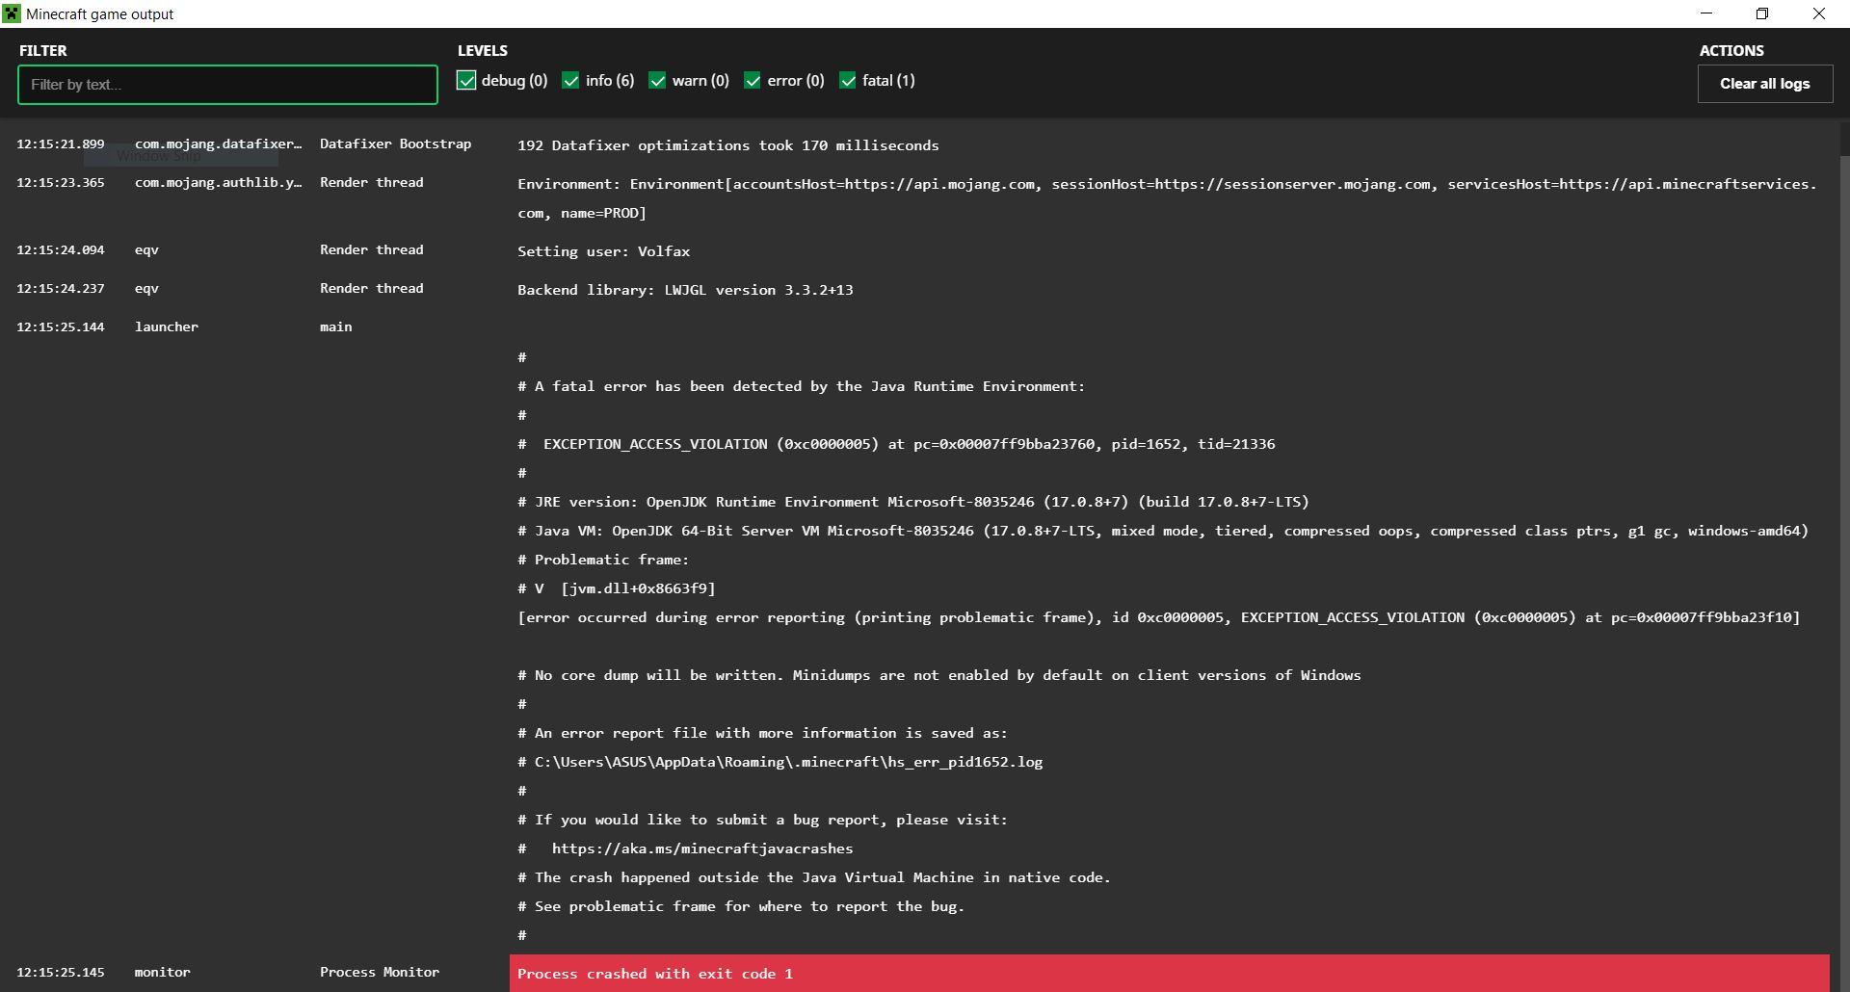This screenshot has width=1850, height=992.
Task: Select the '192 Datafixer optimizations took 170 milliseconds' line
Action: 728,145
